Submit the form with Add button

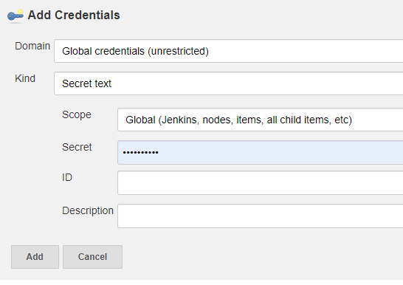pos(35,257)
